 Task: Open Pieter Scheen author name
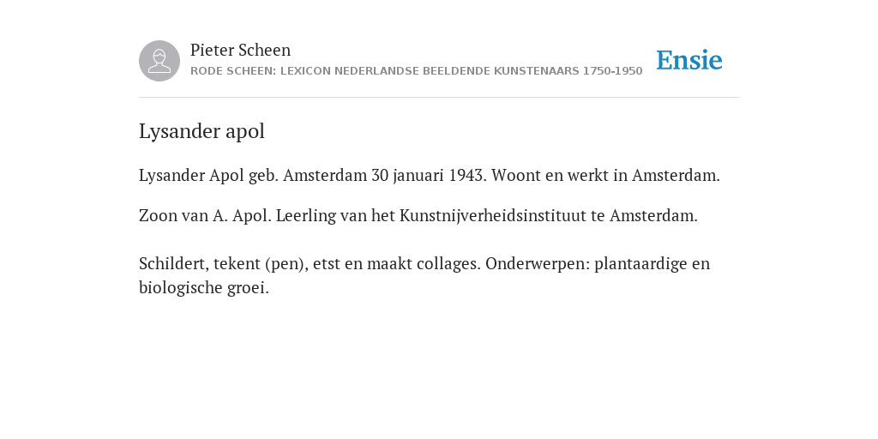point(240,50)
